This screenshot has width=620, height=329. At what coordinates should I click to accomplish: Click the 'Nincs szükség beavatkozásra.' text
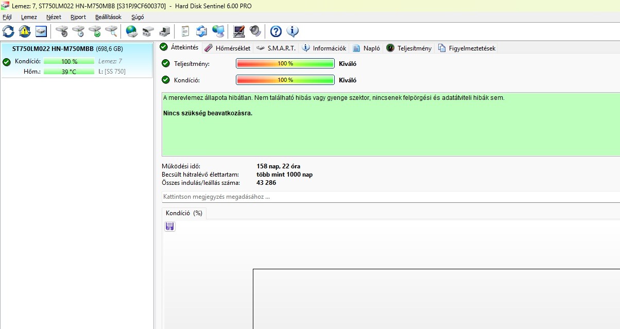coord(208,113)
